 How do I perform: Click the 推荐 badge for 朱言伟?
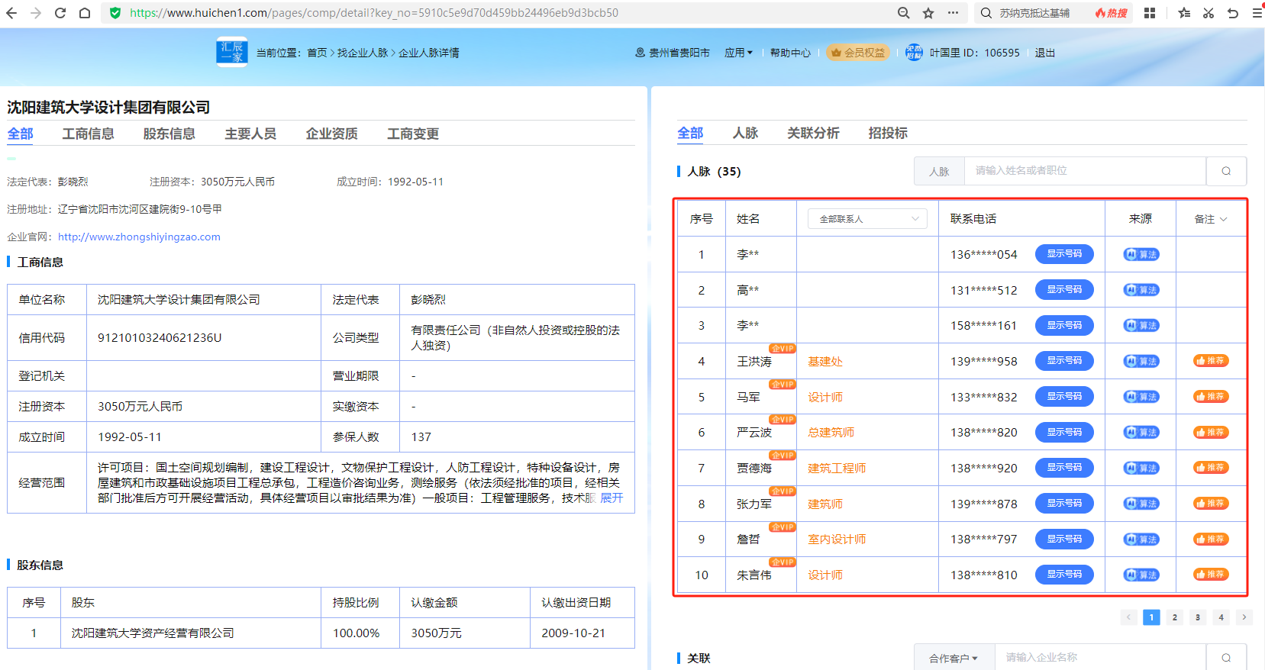pyautogui.click(x=1211, y=575)
